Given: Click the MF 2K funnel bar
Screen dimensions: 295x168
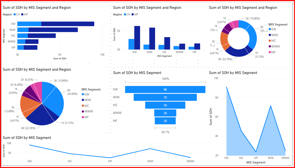Looking at the screenshot, I should [165, 121].
